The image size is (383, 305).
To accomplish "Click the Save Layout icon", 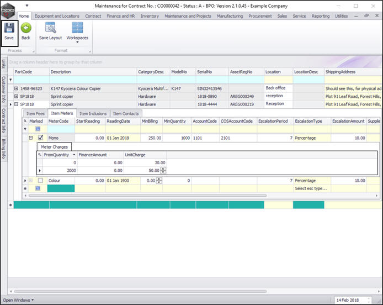I will coord(50,28).
